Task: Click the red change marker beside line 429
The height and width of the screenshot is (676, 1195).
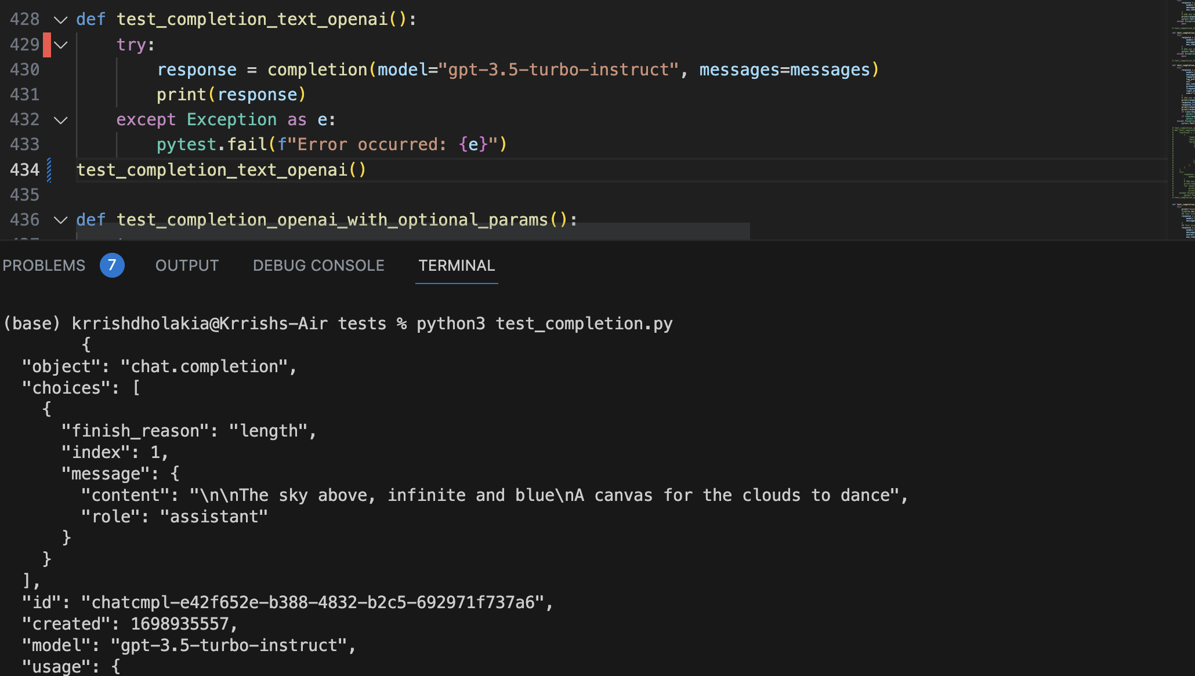Action: click(46, 44)
